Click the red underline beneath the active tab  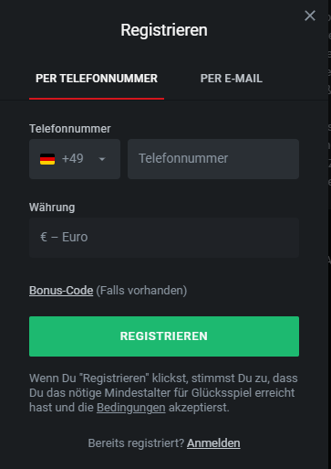[x=97, y=99]
